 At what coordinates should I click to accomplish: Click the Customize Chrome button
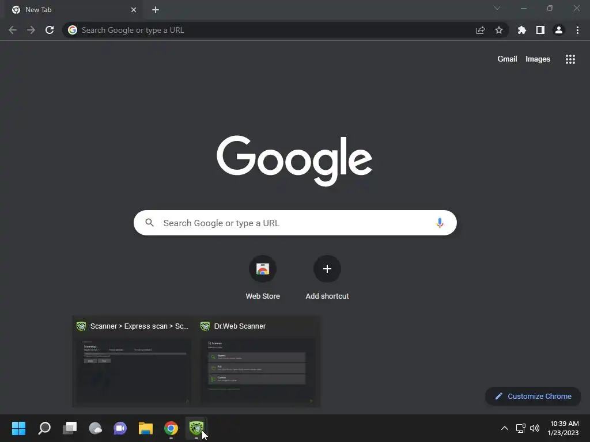[533, 396]
